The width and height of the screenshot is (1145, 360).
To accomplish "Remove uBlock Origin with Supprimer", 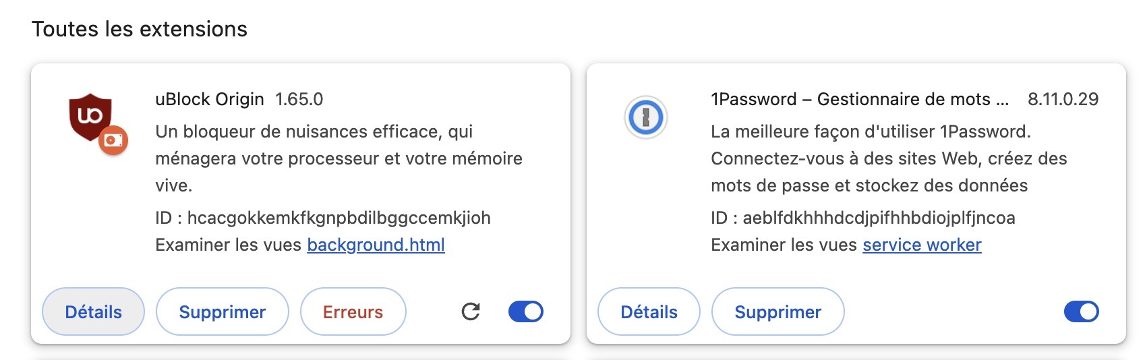I will point(223,311).
